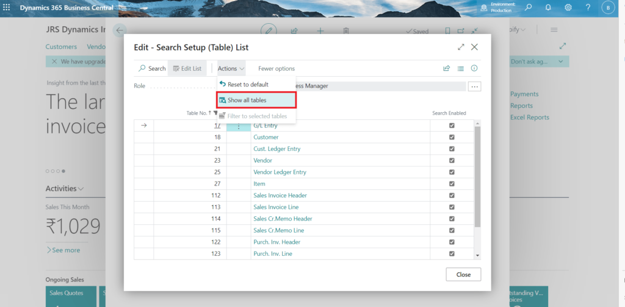
Task: Click the Dynamics 365 Business Central title
Action: coord(67,7)
